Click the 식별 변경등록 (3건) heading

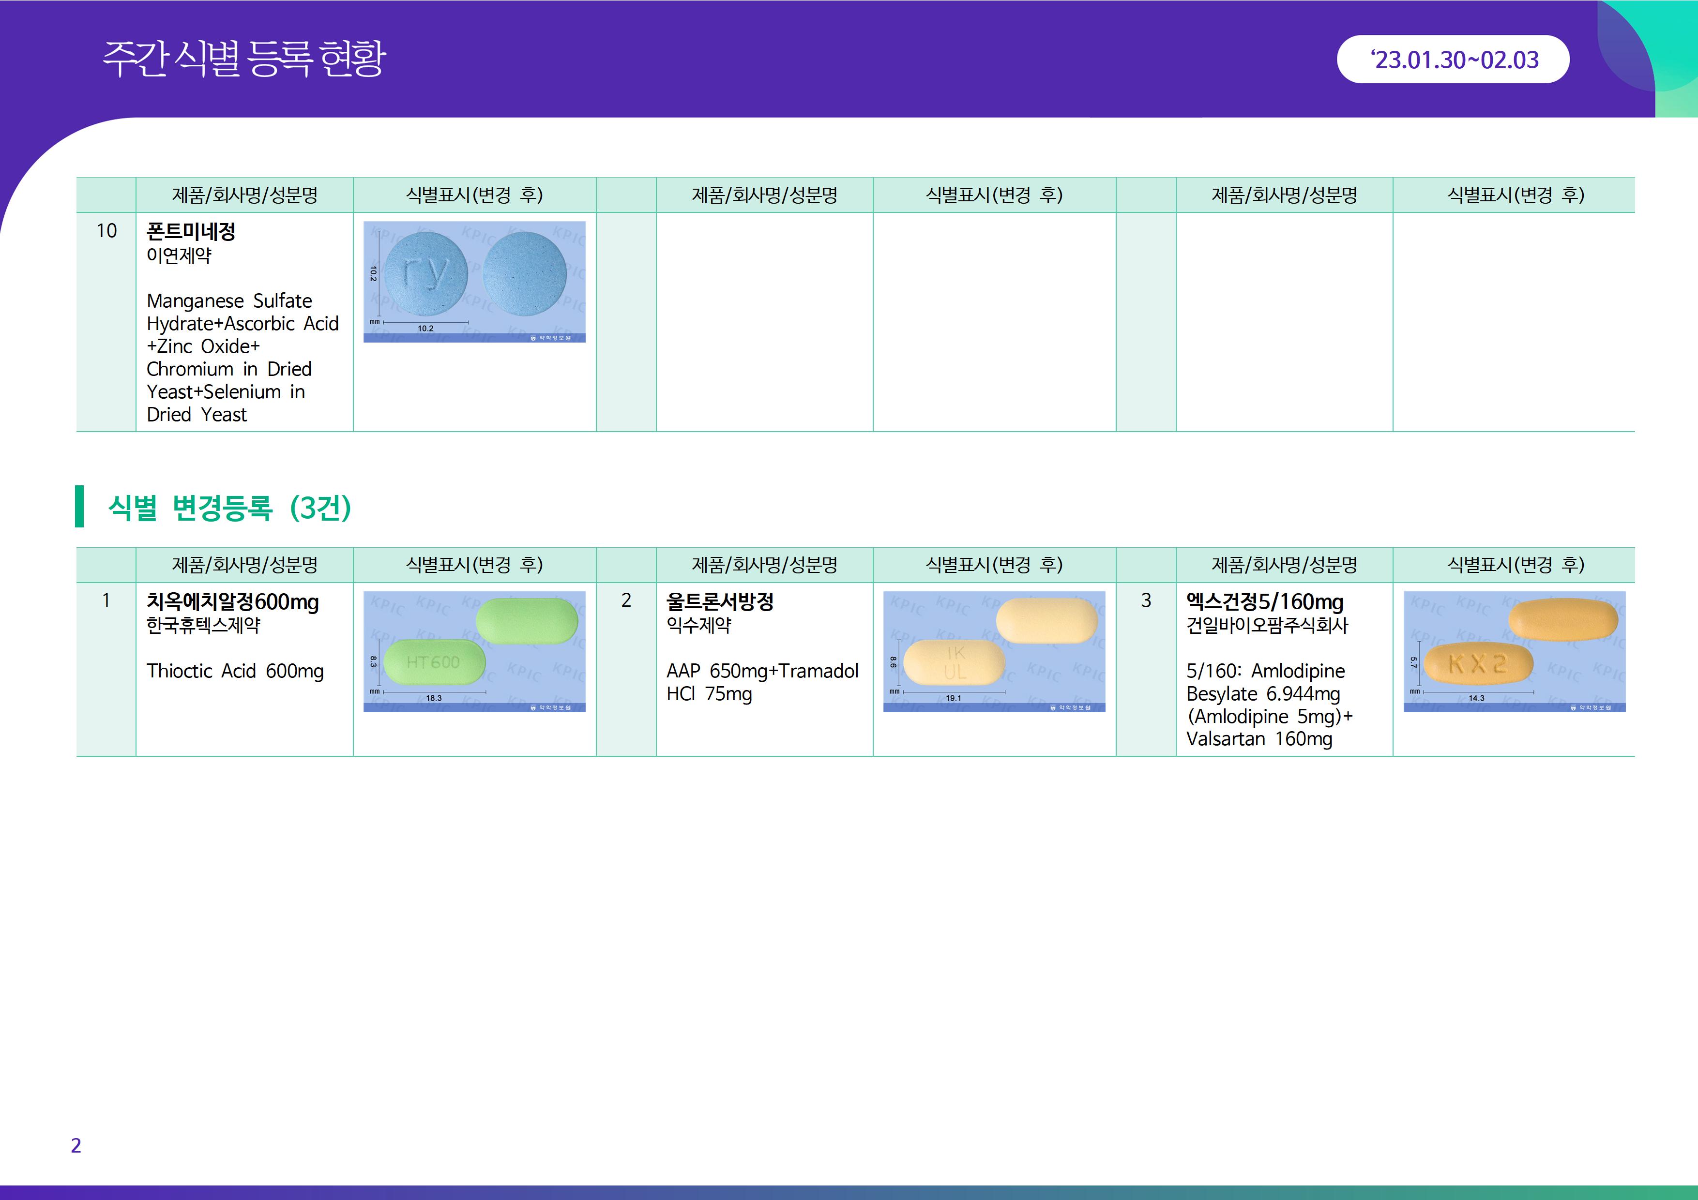pyautogui.click(x=229, y=507)
